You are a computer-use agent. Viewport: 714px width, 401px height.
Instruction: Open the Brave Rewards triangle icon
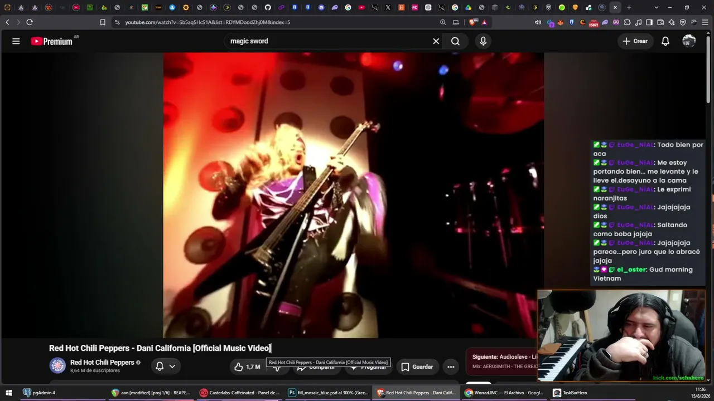pos(484,22)
